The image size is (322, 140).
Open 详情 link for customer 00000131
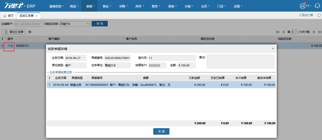coord(10,46)
